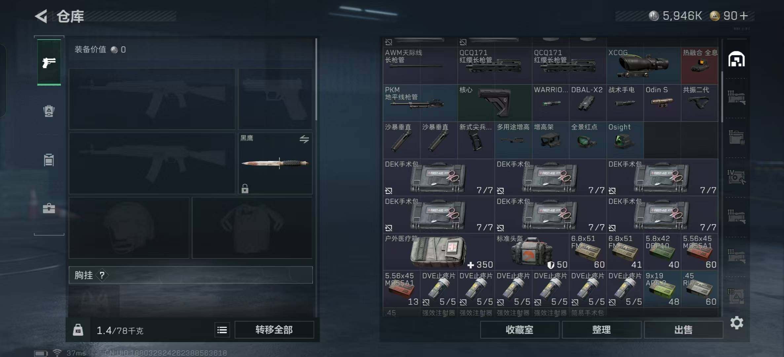The width and height of the screenshot is (784, 357).
Task: Click 整理 to sort the stash
Action: [x=601, y=330]
